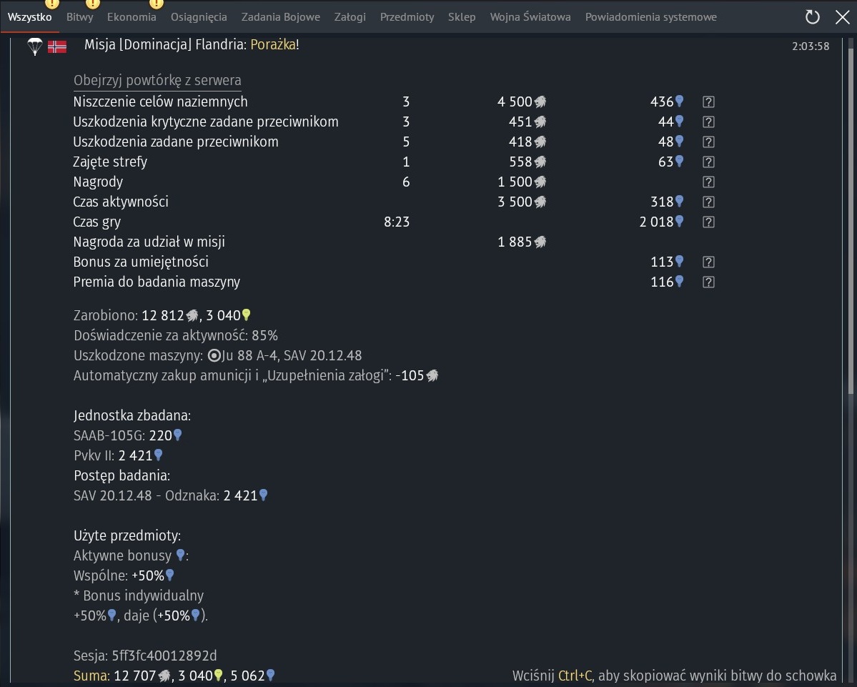This screenshot has width=857, height=687.
Task: Open help icon for Premia do badania maszyny
Action: tap(708, 282)
